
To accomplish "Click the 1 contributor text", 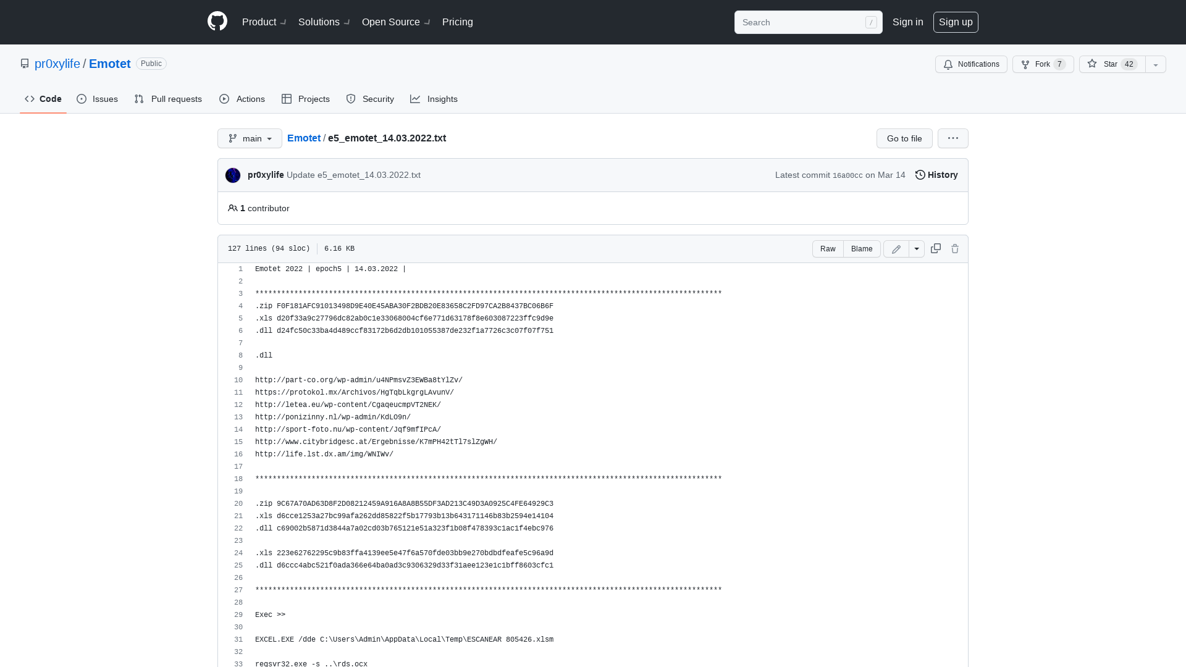I will 259,208.
